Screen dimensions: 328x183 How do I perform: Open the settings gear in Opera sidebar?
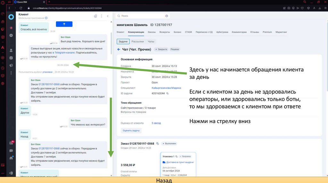pos(3,83)
